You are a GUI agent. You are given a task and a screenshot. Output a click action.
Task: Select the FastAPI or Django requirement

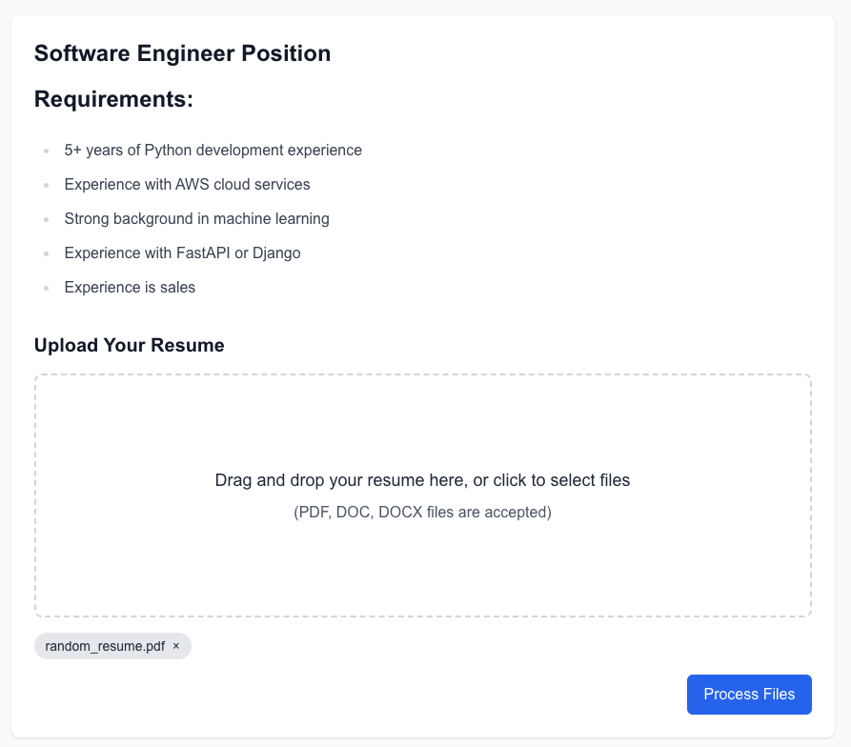pos(182,252)
